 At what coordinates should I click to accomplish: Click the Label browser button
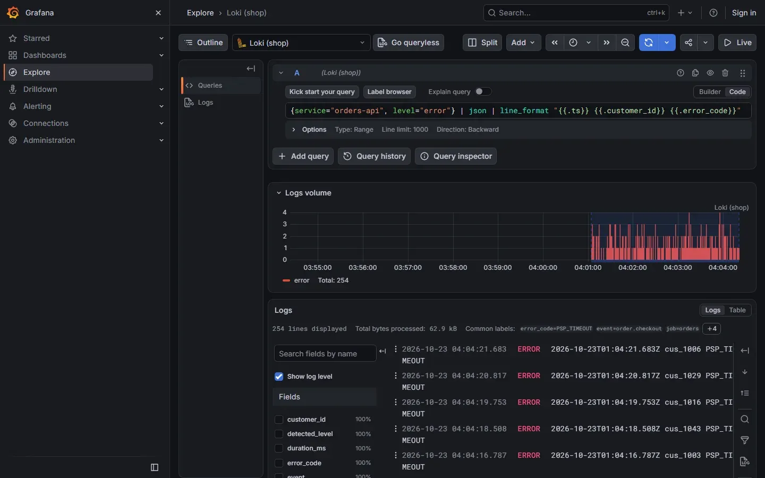coord(389,92)
